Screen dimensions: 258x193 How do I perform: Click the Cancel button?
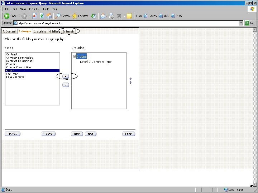pyautogui.click(x=48, y=134)
